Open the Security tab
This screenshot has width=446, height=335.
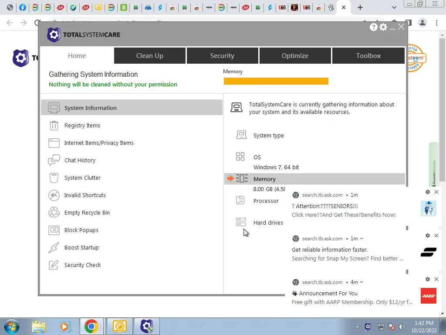pyautogui.click(x=222, y=55)
